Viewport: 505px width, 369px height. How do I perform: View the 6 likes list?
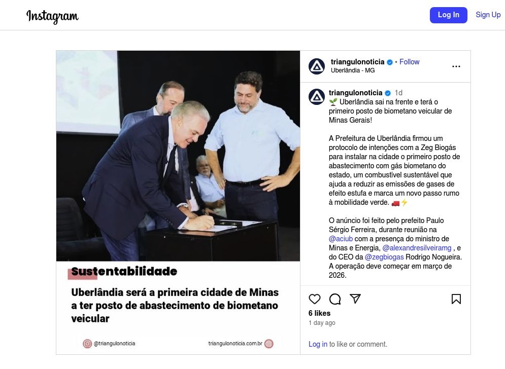(319, 313)
